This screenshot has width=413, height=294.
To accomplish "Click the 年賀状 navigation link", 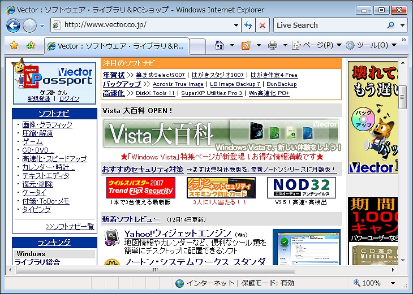I will point(114,75).
